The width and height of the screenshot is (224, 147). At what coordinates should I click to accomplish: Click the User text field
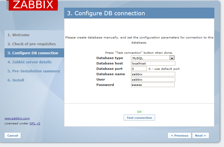click(153, 79)
